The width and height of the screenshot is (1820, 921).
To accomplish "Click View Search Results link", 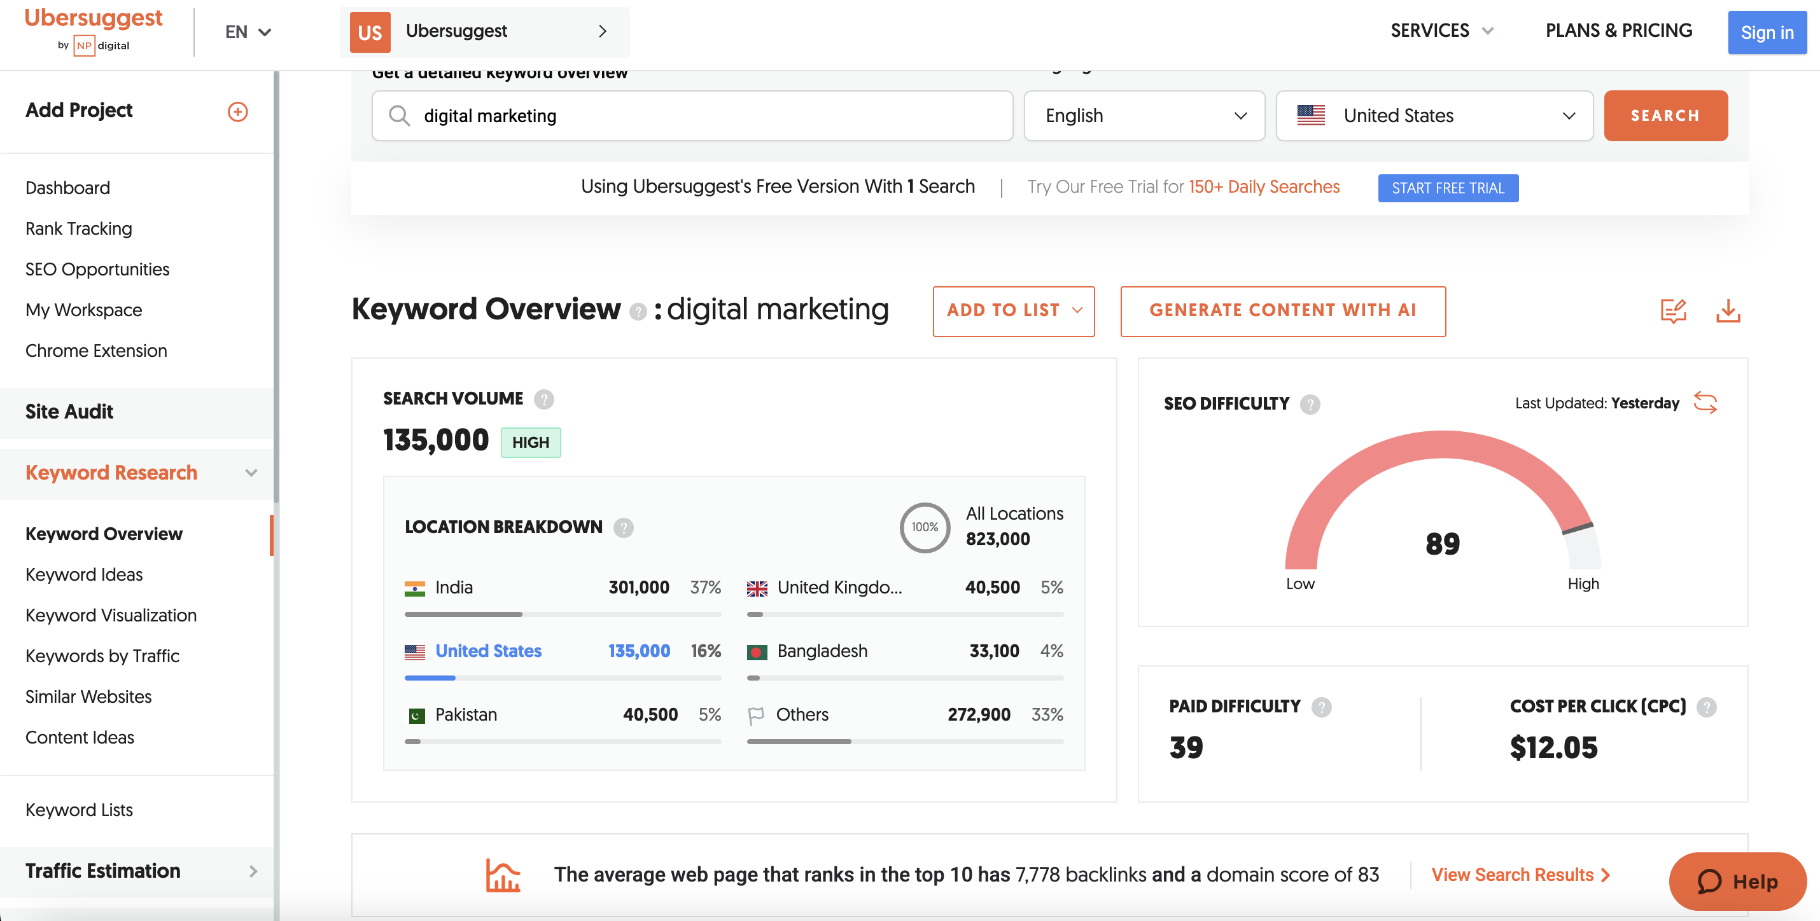I will click(1520, 875).
